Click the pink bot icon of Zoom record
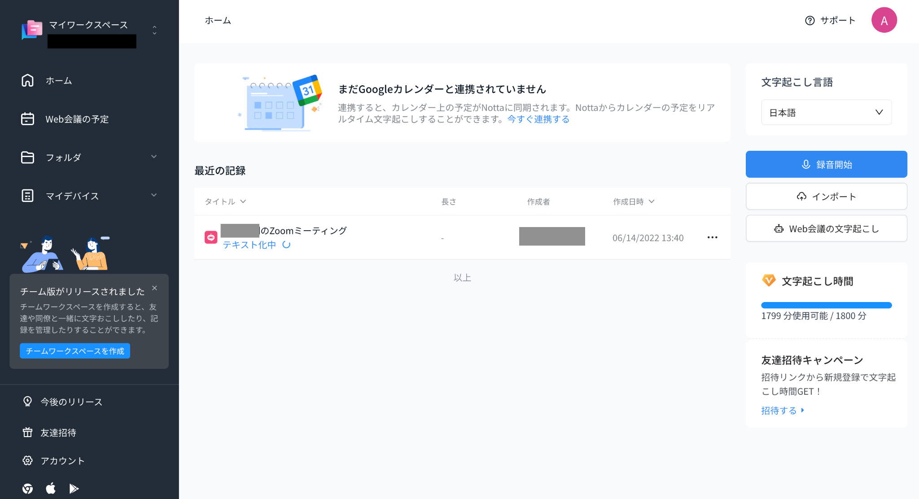 click(211, 237)
